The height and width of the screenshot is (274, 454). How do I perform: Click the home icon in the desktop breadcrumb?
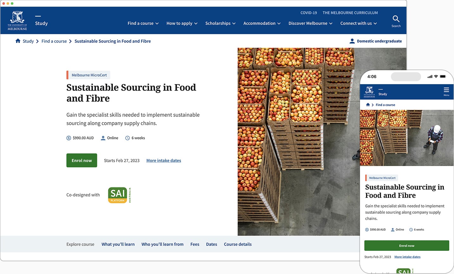[x=18, y=41]
